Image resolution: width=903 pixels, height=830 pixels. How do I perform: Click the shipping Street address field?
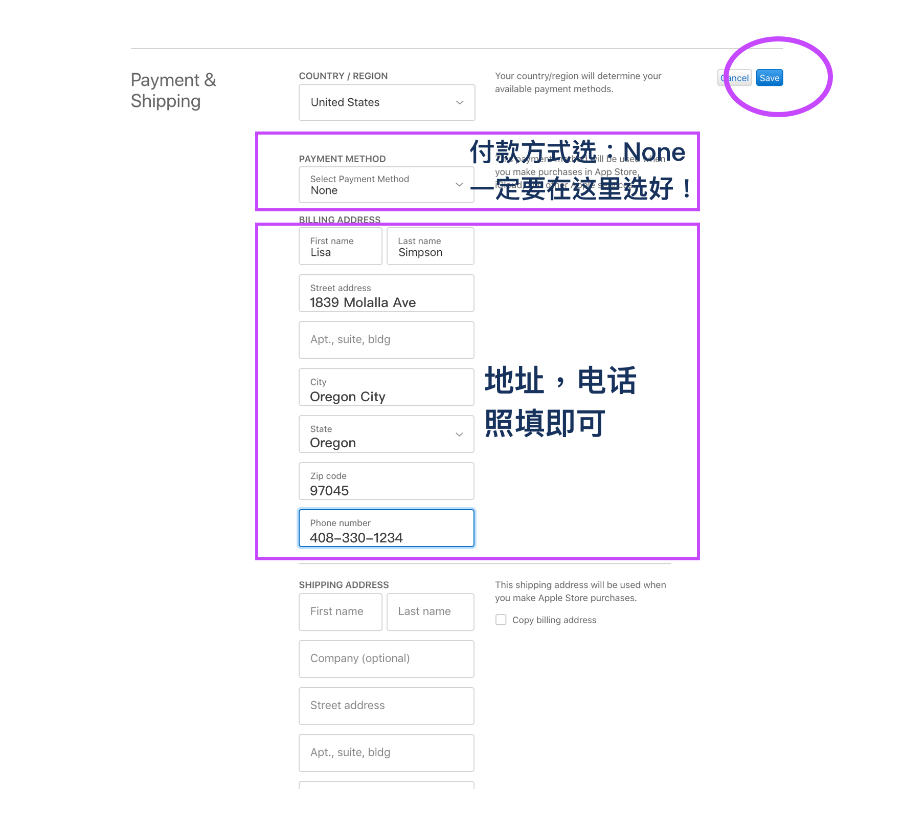[386, 706]
